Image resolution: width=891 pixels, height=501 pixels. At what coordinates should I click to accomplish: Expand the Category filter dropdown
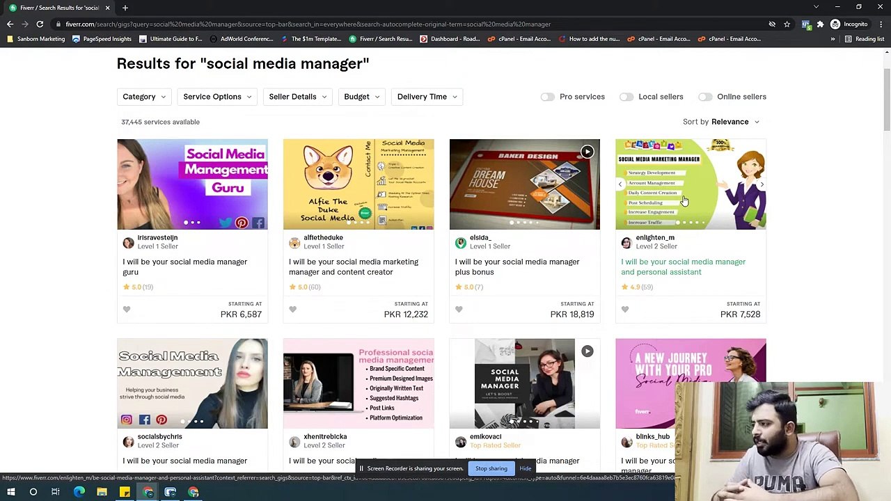(x=144, y=97)
